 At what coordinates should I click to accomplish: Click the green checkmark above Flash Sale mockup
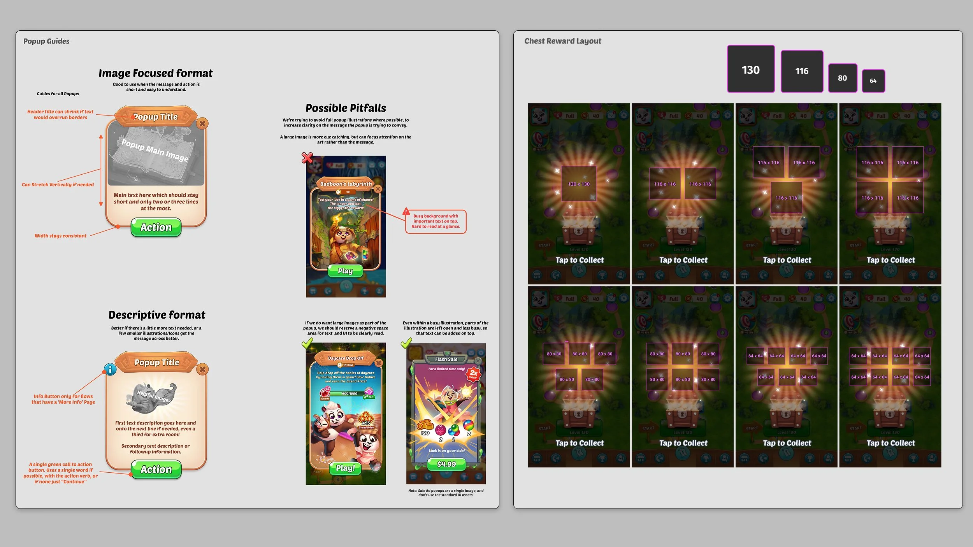point(406,343)
